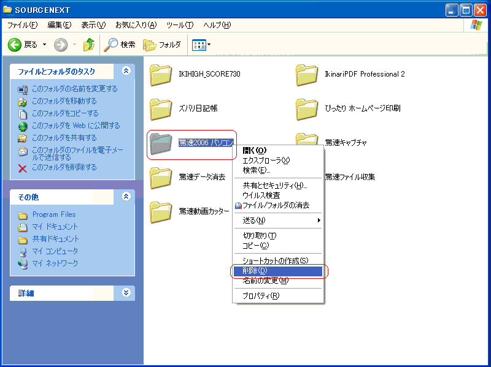Choose ショートカットの作成(S) in the context menu
This screenshot has width=491, height=367.
[x=278, y=260]
